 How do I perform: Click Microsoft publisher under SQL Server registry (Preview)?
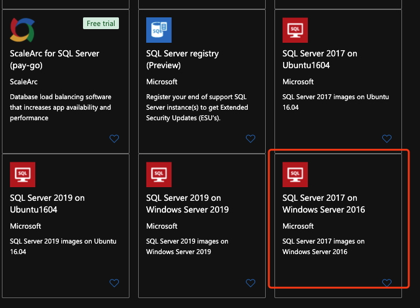tap(162, 82)
